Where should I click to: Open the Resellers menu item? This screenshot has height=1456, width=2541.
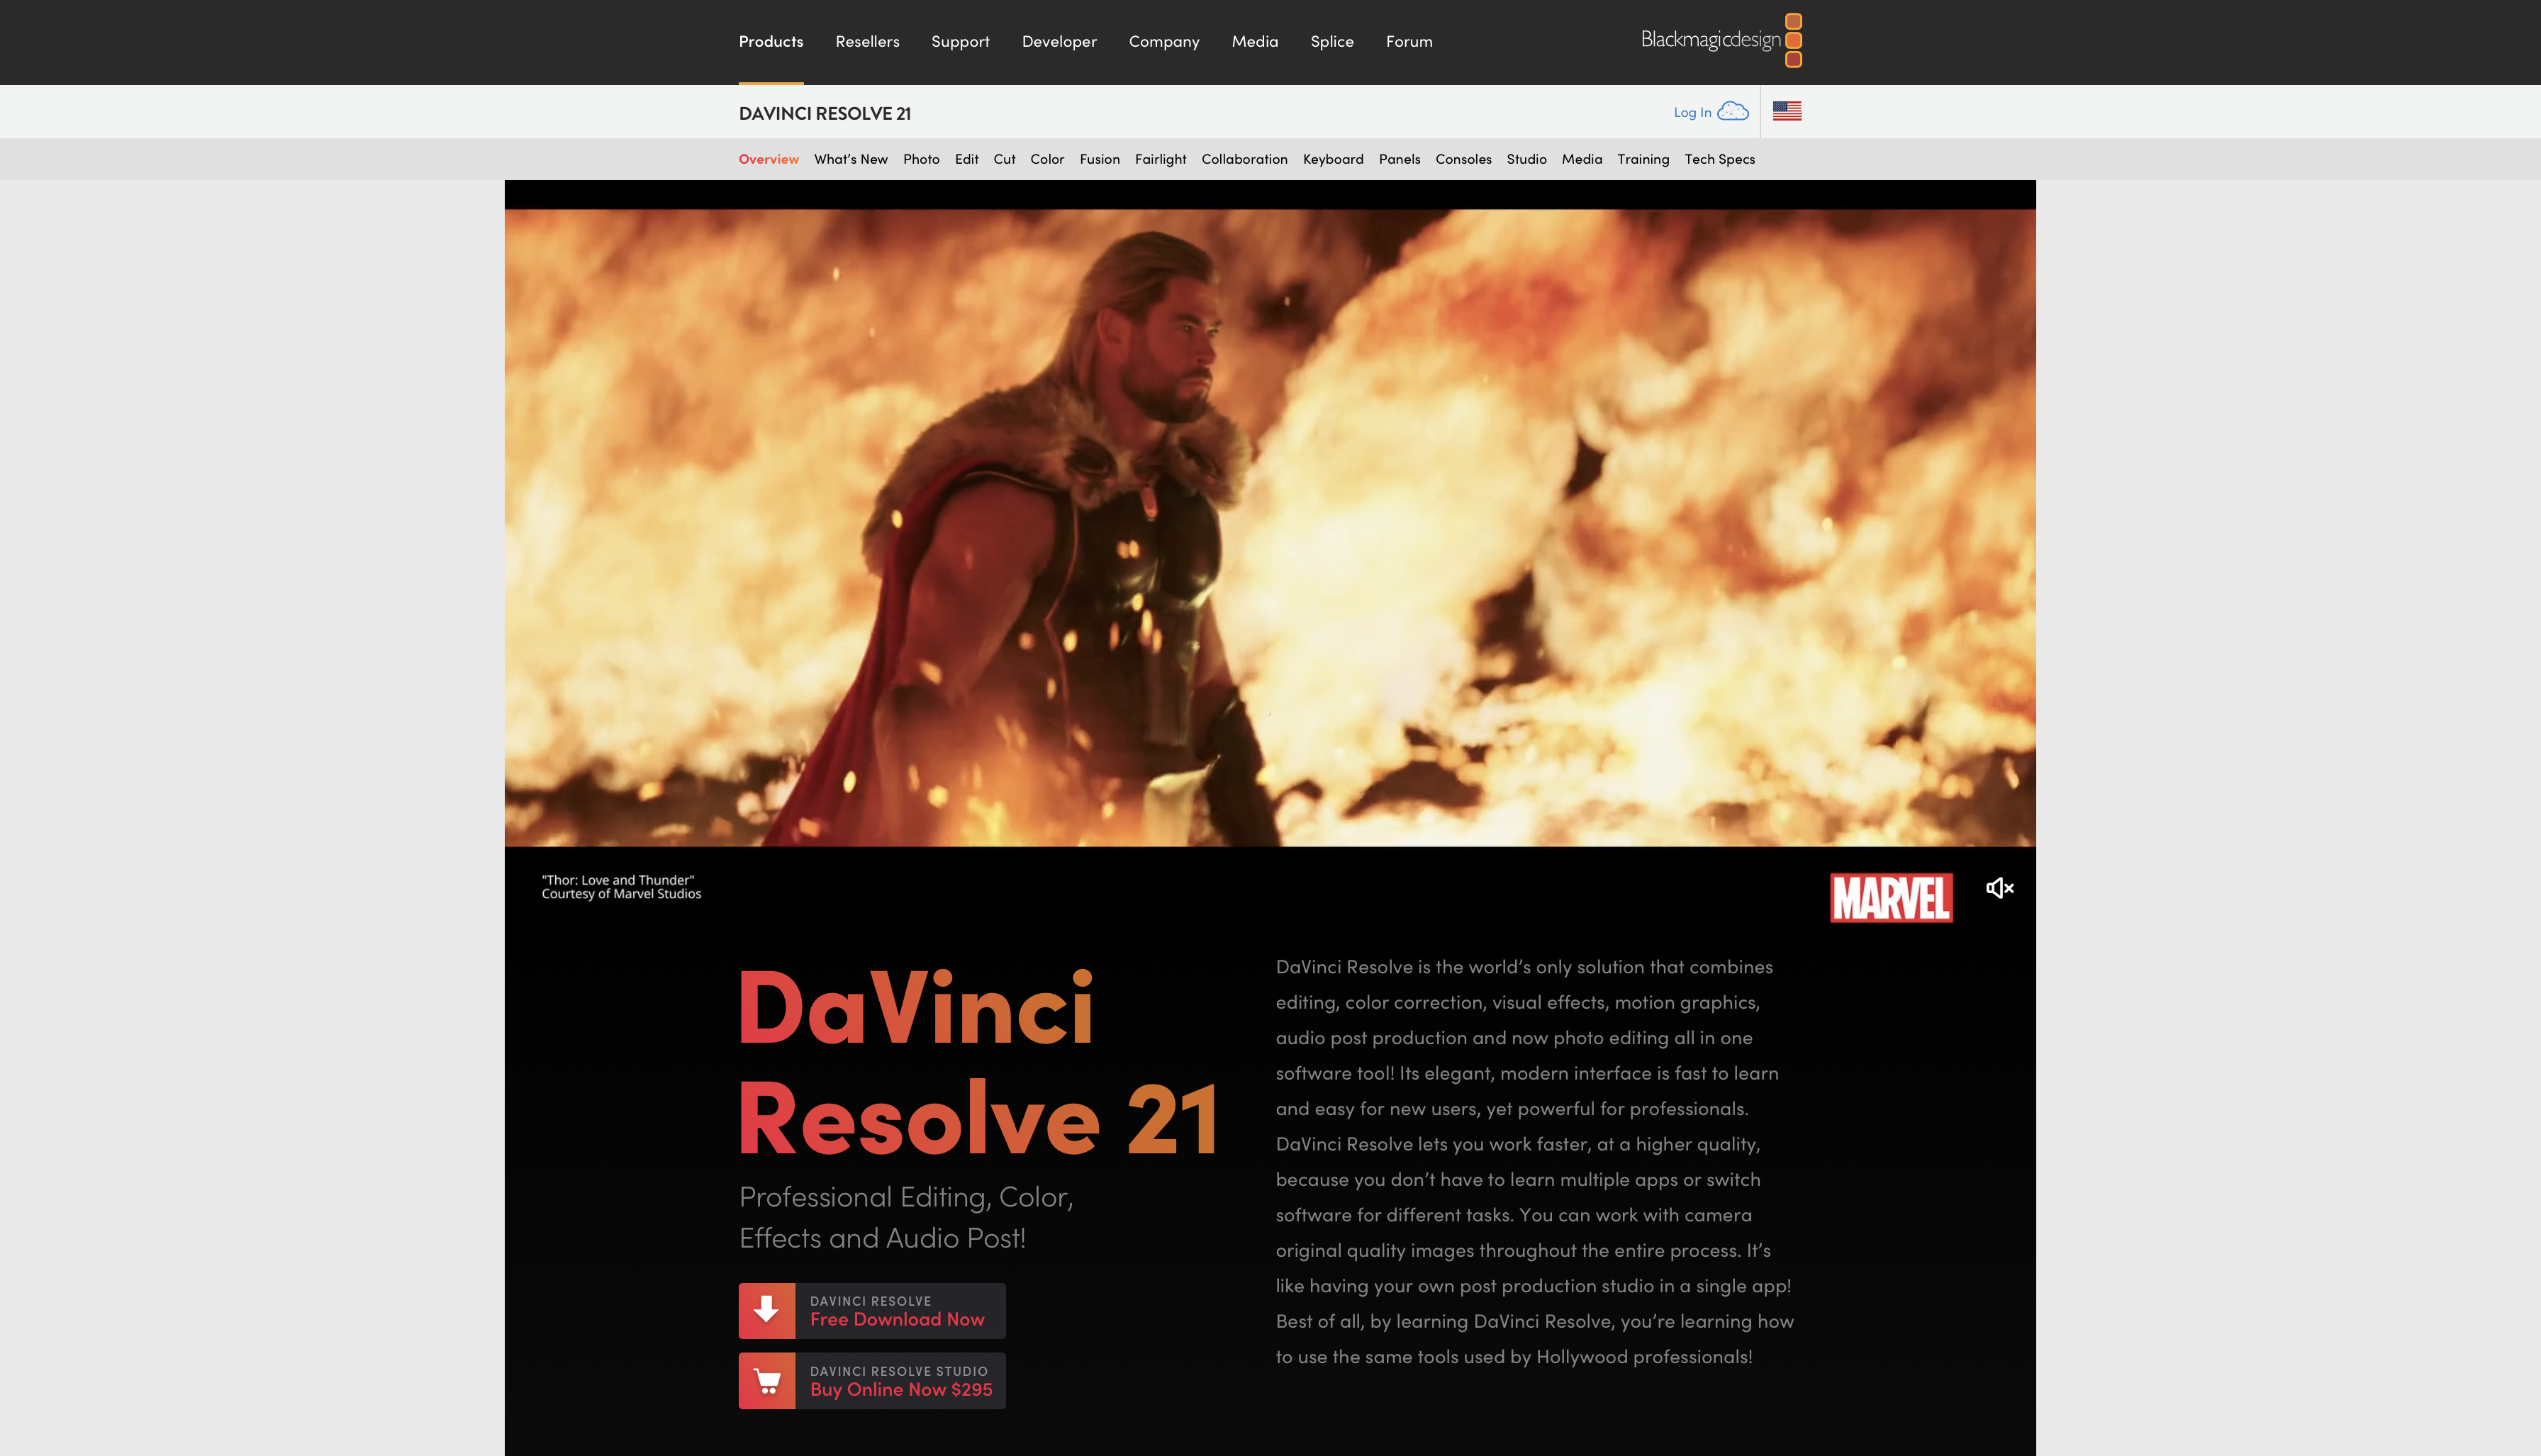868,41
